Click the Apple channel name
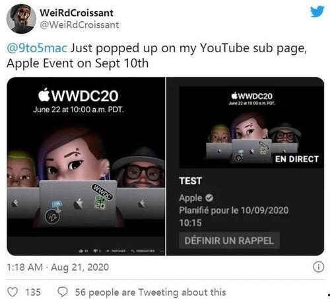 (x=191, y=198)
